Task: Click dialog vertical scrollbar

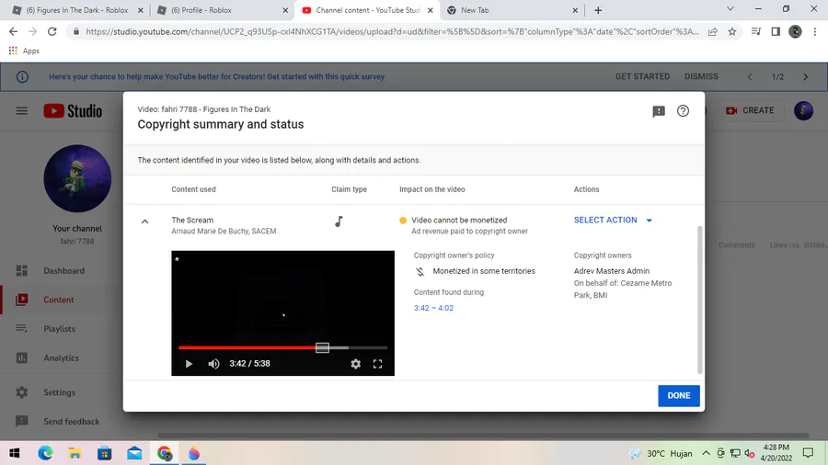Action: coord(700,300)
